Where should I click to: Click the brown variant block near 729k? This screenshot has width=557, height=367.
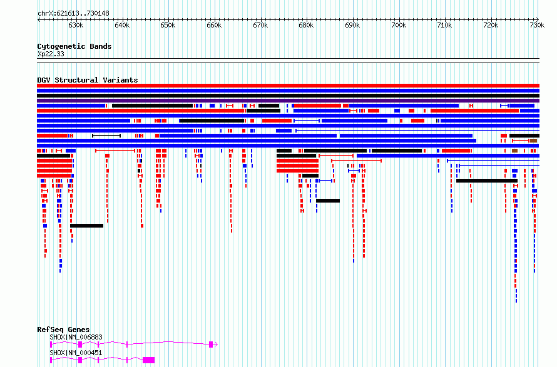tap(534, 141)
